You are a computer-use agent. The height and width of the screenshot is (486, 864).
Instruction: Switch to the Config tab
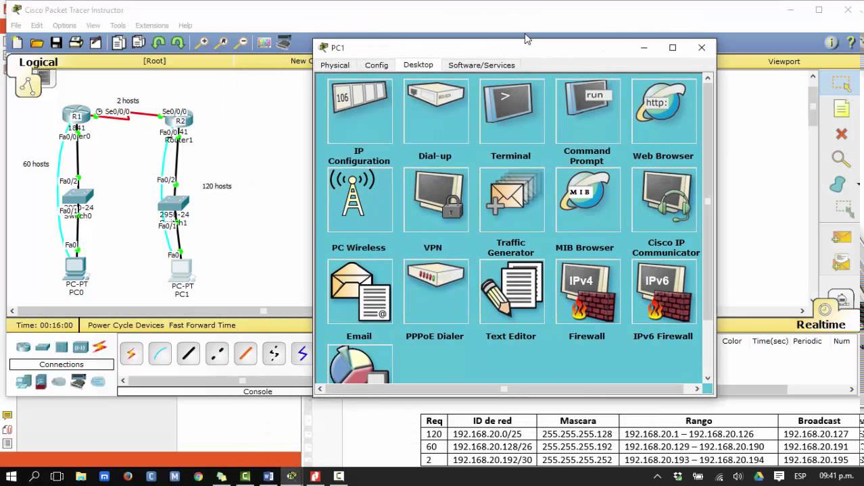click(x=377, y=65)
